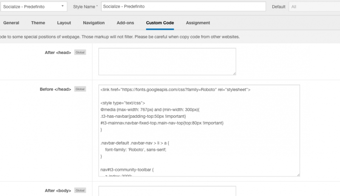Open the Theme tab
The image size is (340, 196).
point(38,23)
